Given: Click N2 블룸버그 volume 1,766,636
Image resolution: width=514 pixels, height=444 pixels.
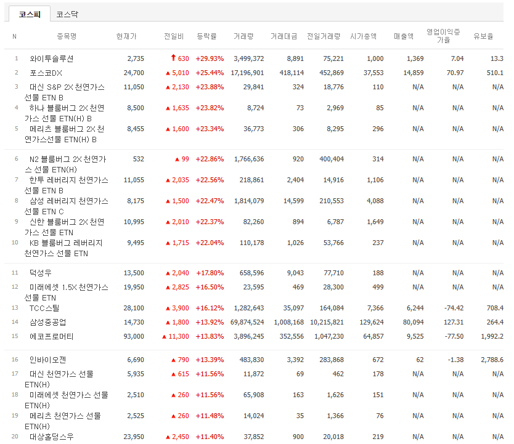Looking at the screenshot, I should point(249,159).
